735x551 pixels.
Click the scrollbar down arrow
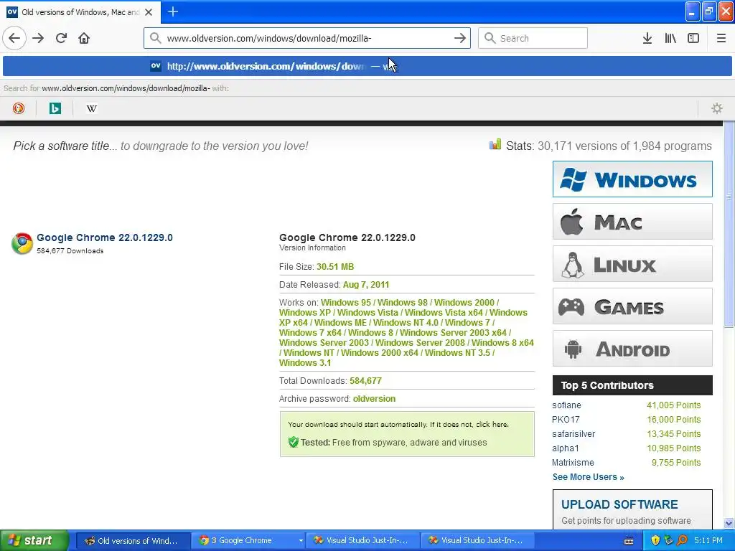[x=729, y=523]
